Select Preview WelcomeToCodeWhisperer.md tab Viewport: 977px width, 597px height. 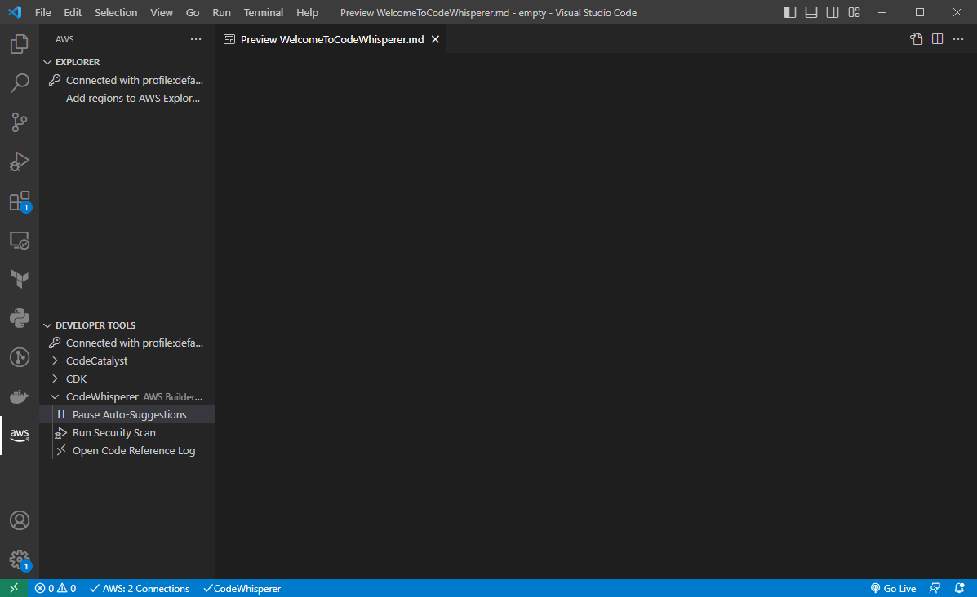tap(331, 39)
